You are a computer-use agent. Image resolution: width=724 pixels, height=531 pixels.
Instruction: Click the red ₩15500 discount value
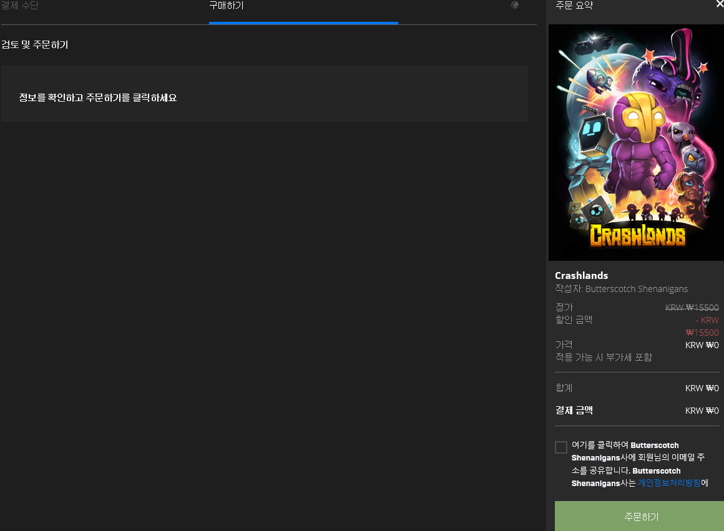point(702,333)
